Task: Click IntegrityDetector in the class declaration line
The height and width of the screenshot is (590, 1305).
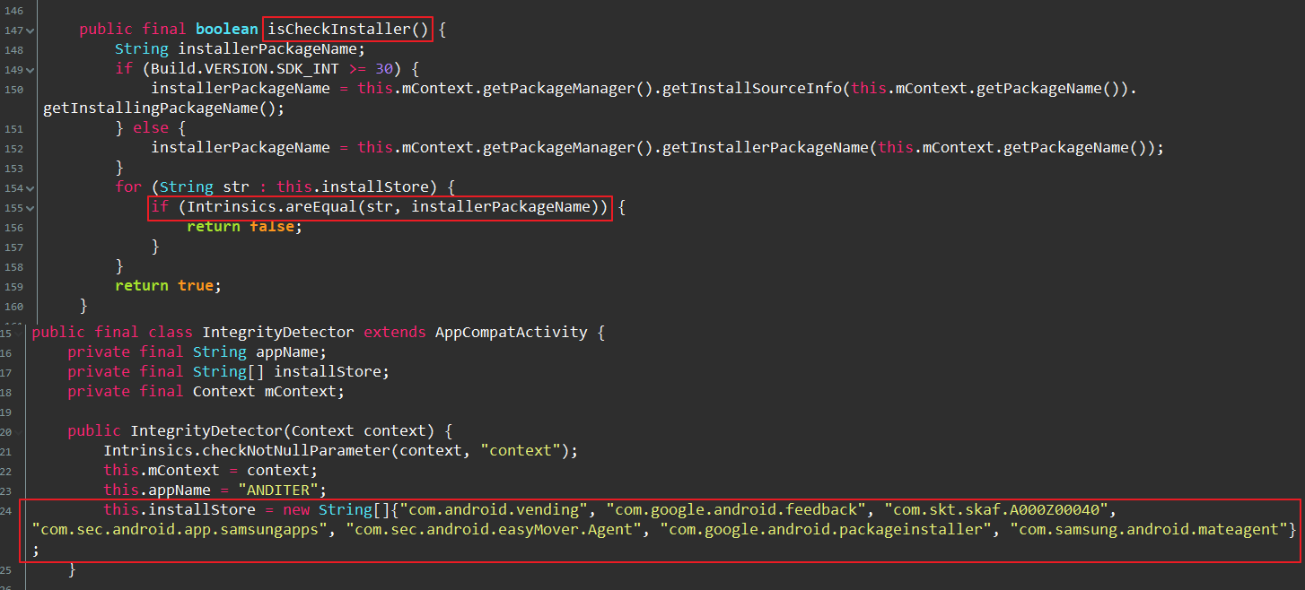Action: tap(278, 332)
